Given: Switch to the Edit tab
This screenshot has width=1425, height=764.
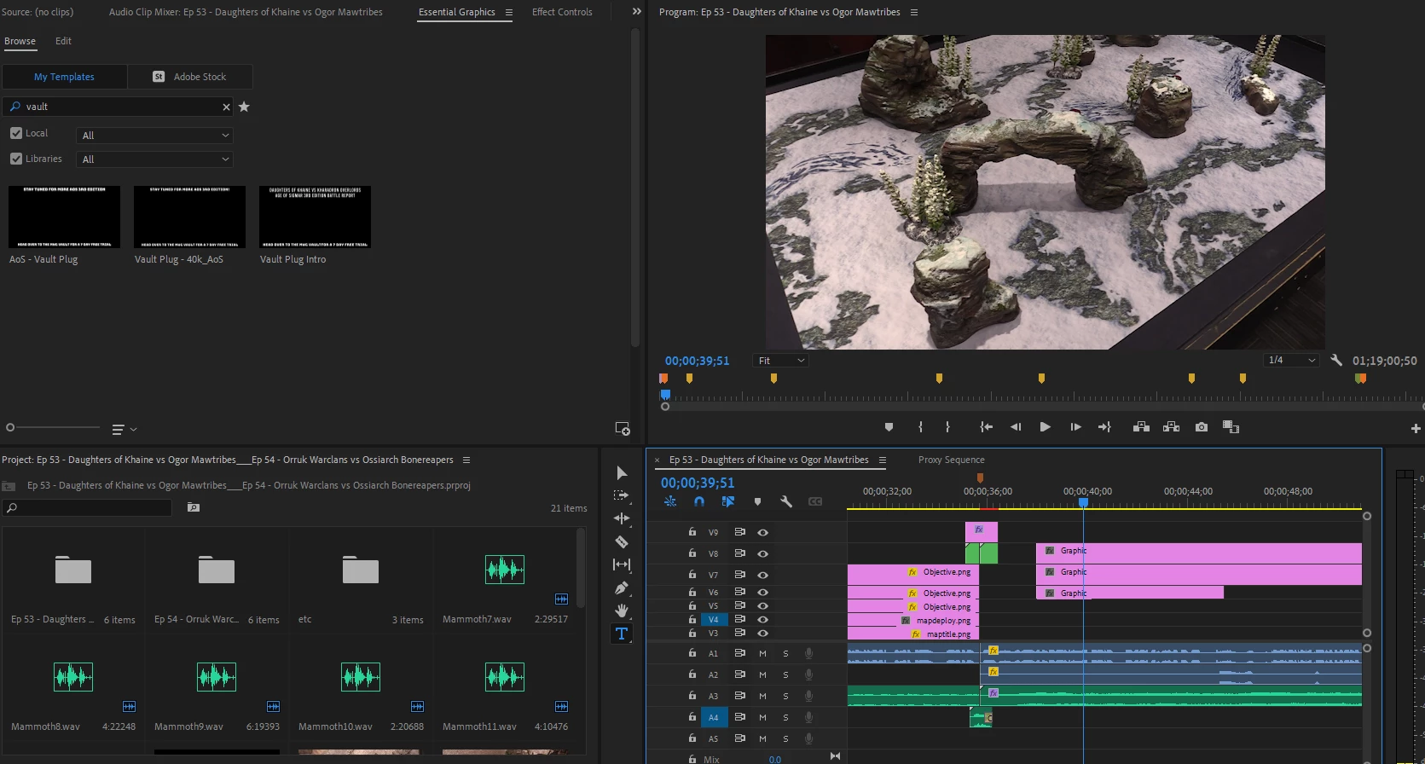Looking at the screenshot, I should tap(63, 41).
